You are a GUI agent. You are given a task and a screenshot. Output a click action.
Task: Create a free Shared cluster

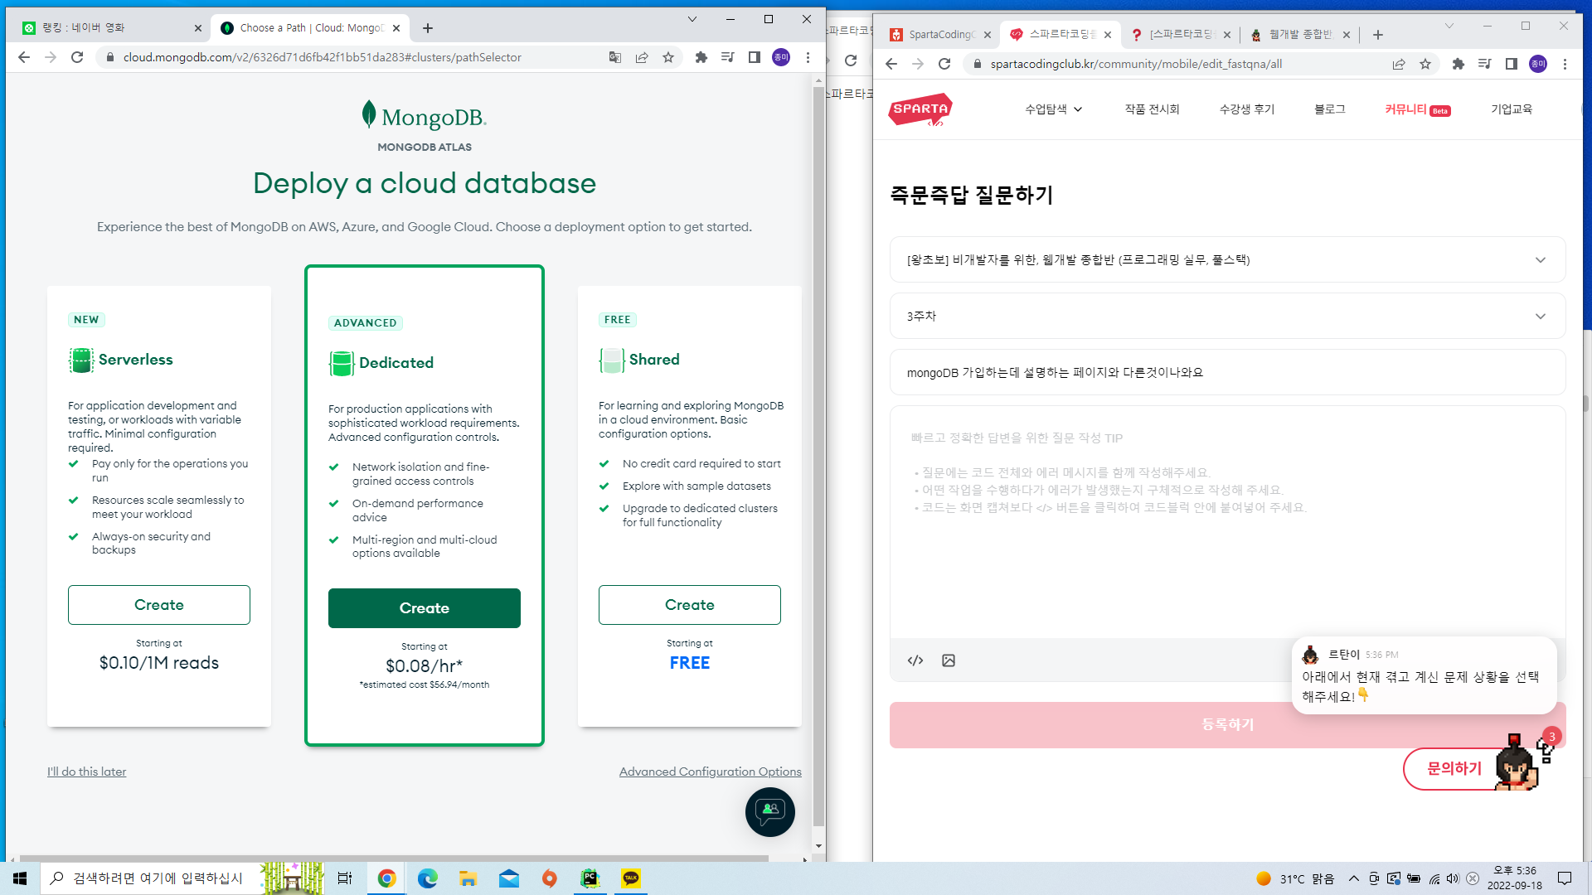coord(690,605)
